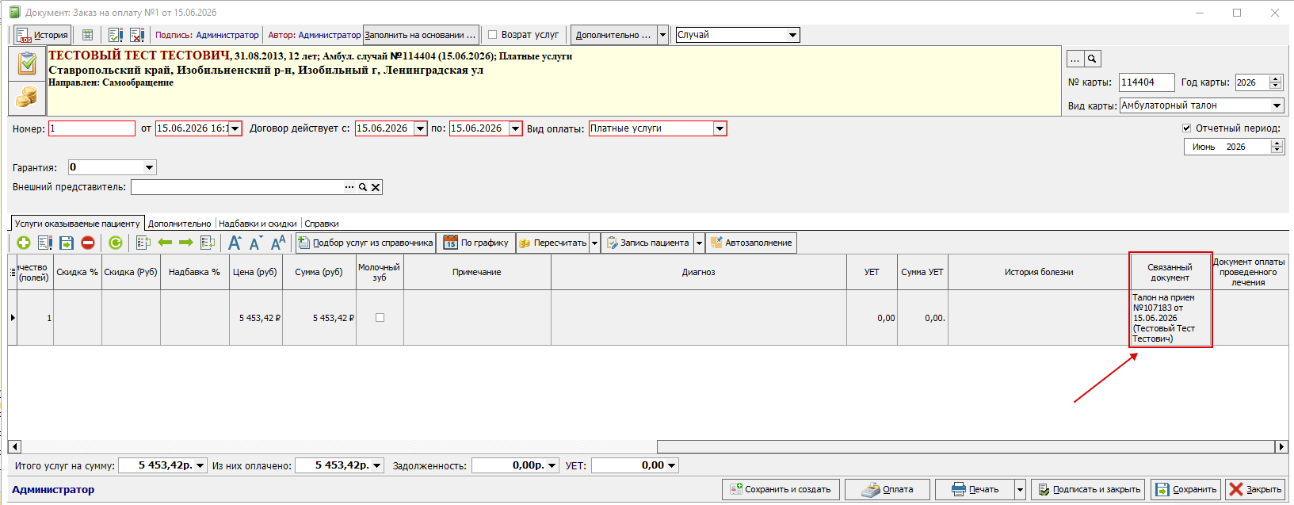Open the История document history button
Image resolution: width=1294 pixels, height=505 pixels.
pos(43,35)
